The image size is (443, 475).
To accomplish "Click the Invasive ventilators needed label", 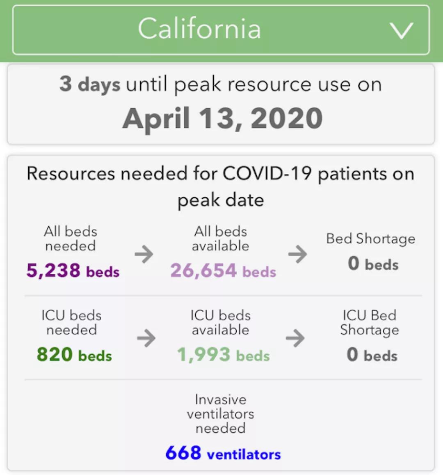I will pyautogui.click(x=221, y=414).
